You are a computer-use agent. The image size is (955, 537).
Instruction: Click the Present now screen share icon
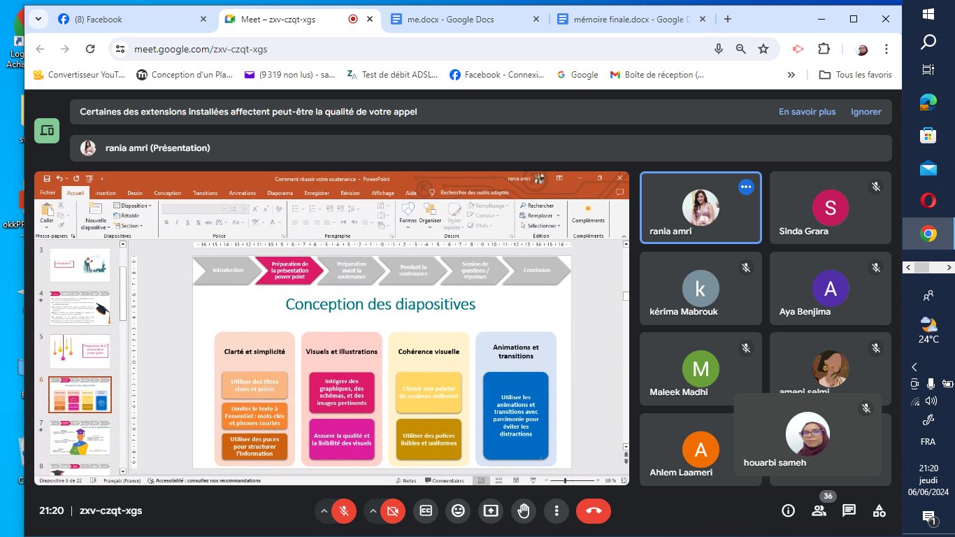click(491, 511)
